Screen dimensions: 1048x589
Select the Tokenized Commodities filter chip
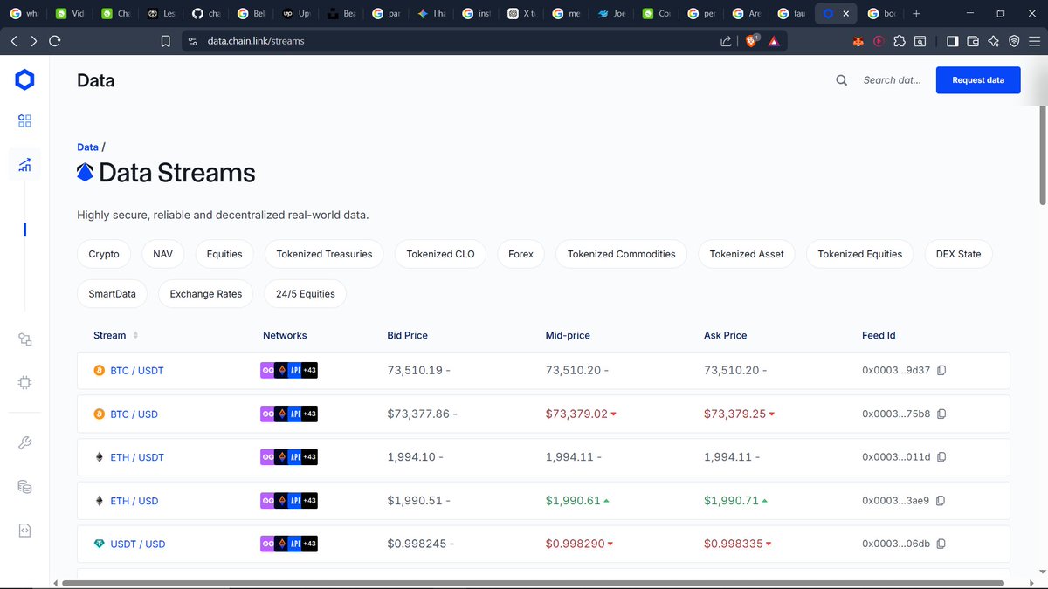point(622,254)
